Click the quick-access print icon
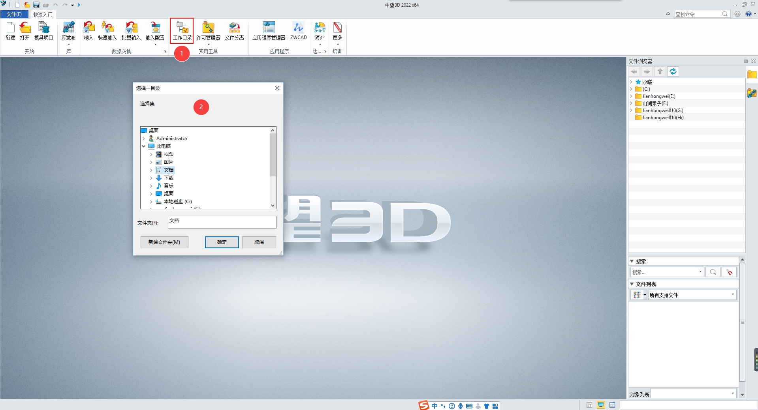The height and width of the screenshot is (410, 758). coord(46,5)
